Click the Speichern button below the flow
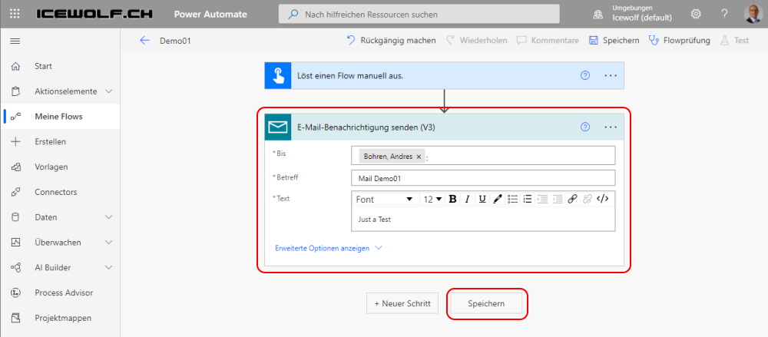Image resolution: width=768 pixels, height=337 pixels. pos(486,304)
